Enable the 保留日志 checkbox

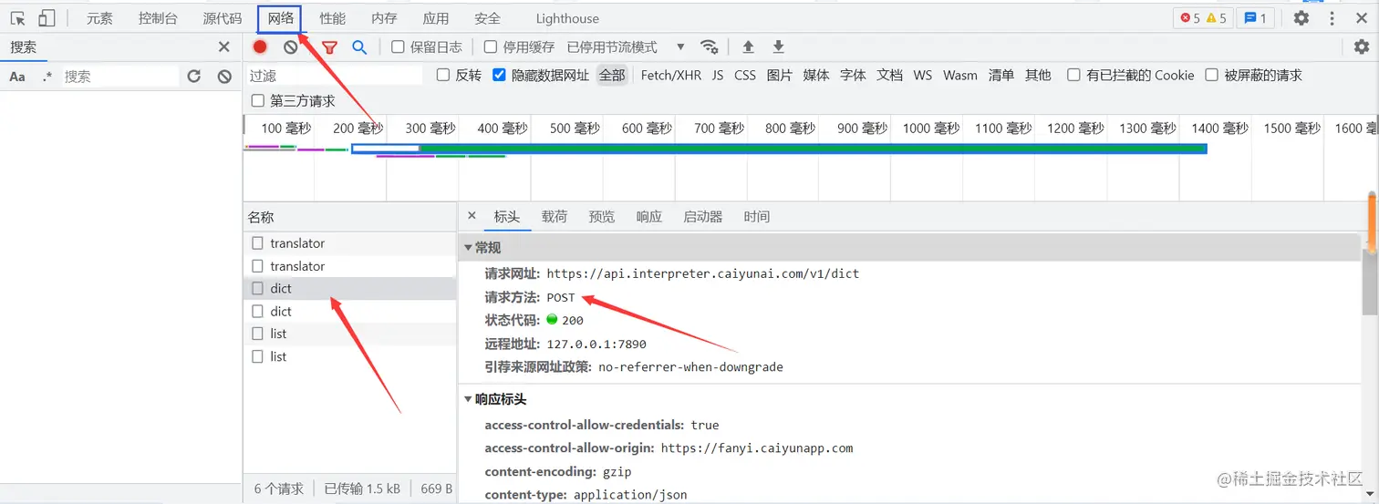click(398, 46)
